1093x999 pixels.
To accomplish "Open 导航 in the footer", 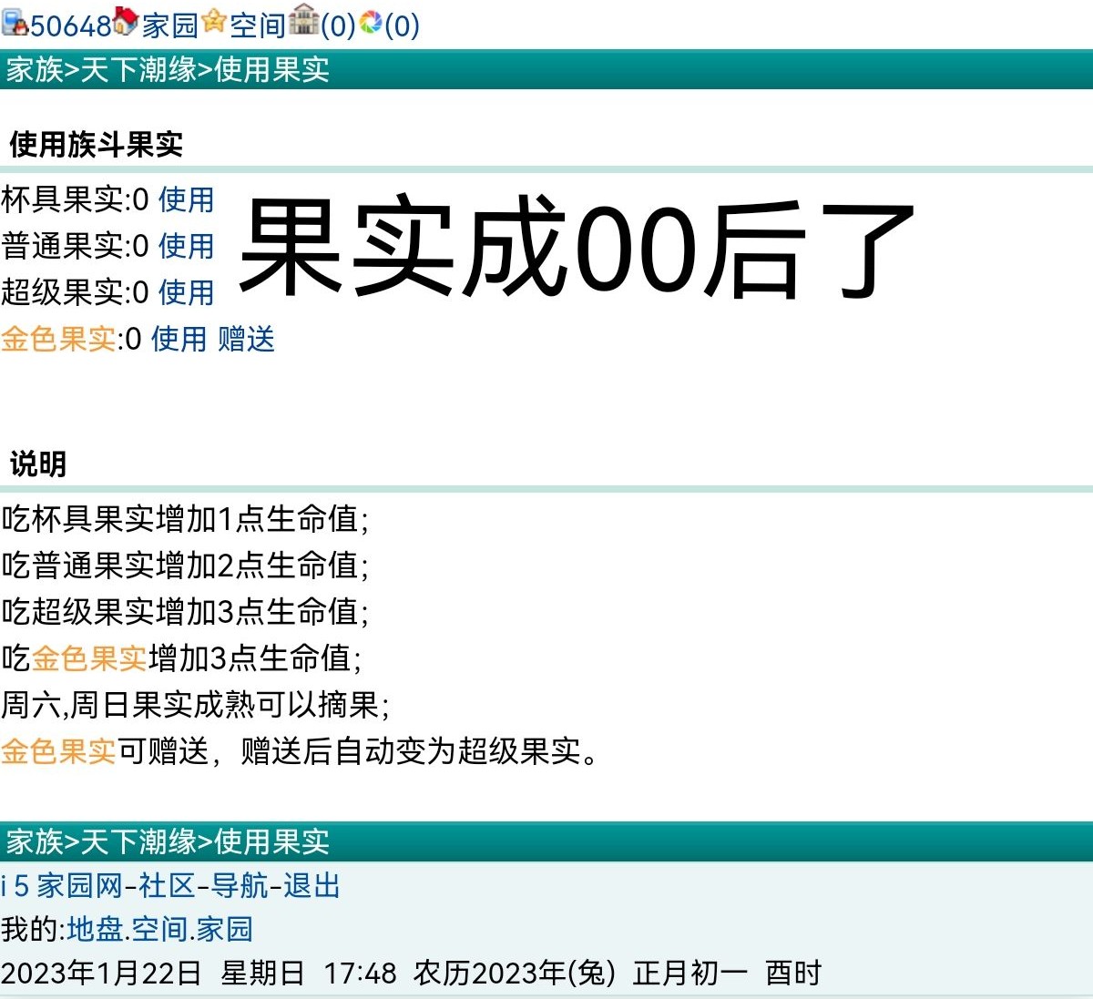I will tap(239, 885).
